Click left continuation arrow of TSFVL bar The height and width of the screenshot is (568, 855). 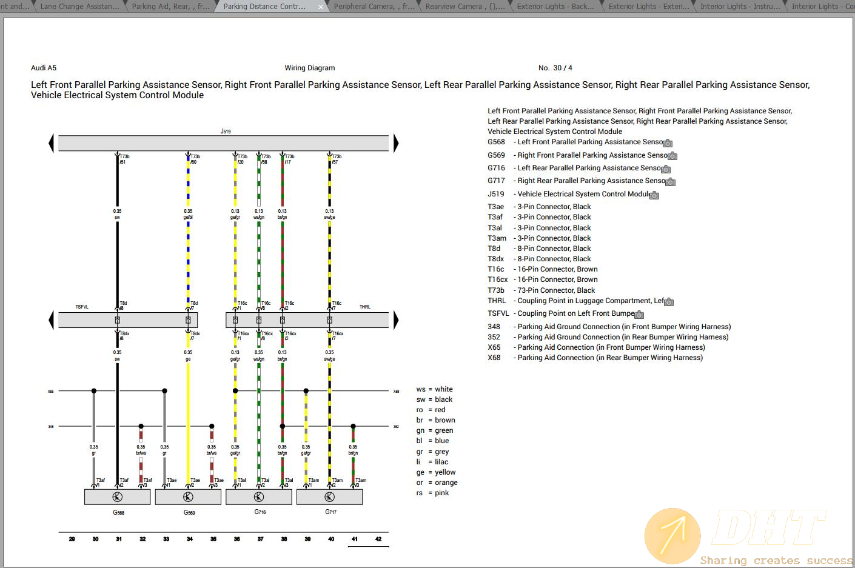pos(52,319)
